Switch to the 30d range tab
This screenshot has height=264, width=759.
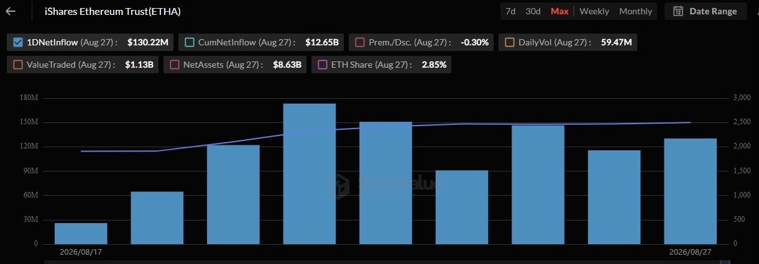533,11
